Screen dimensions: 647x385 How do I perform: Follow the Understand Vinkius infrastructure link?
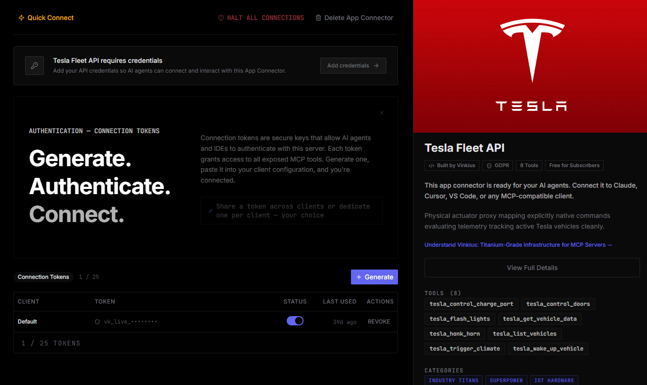518,245
